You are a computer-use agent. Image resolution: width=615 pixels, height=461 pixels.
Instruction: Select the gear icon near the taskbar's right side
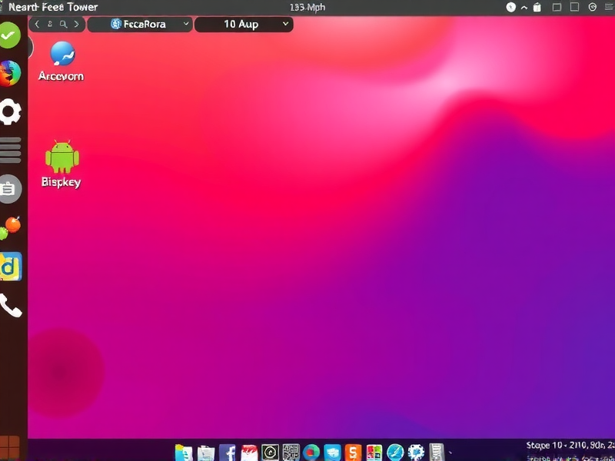point(416,450)
